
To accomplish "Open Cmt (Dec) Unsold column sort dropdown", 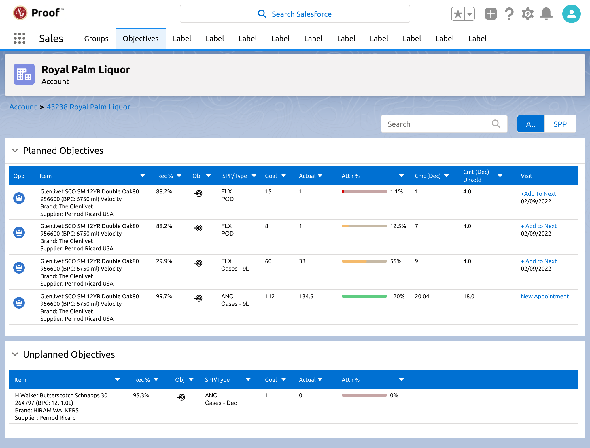I will [x=500, y=176].
